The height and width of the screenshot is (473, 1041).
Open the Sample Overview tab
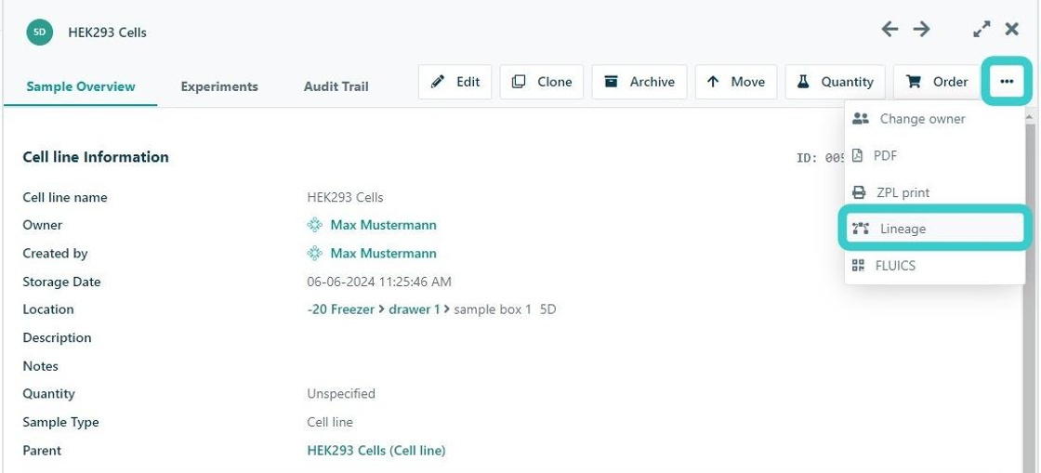click(80, 86)
